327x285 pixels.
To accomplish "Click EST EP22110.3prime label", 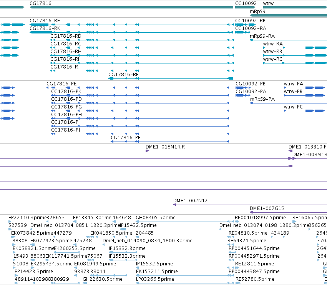I will (28, 218).
